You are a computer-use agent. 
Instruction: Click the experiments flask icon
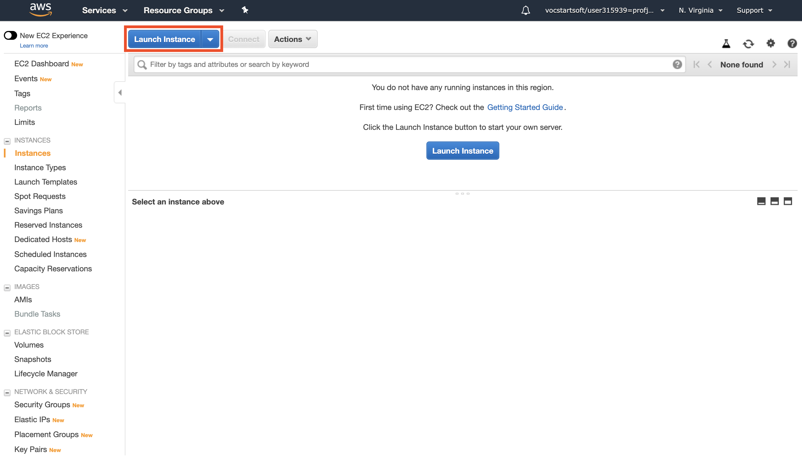(x=726, y=43)
